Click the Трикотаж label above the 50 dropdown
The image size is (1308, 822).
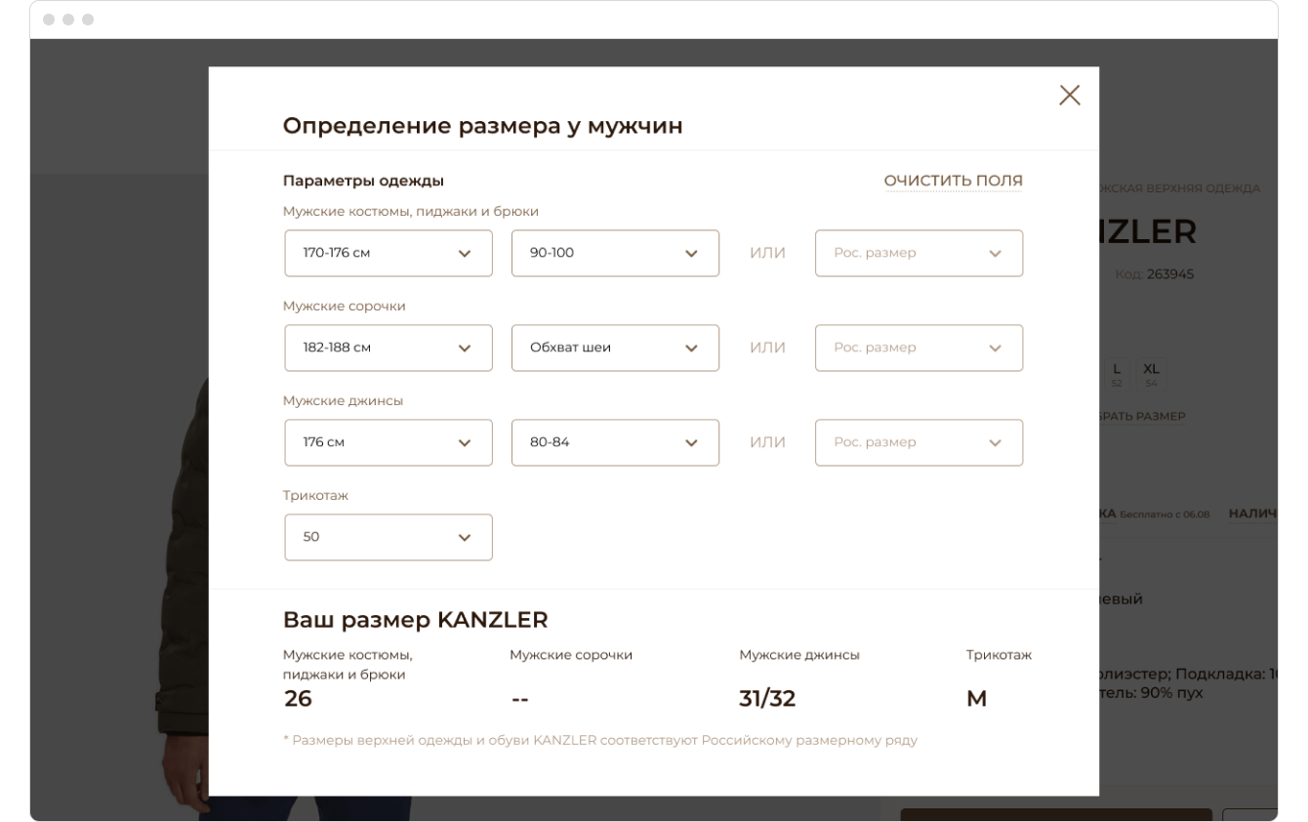[x=315, y=495]
